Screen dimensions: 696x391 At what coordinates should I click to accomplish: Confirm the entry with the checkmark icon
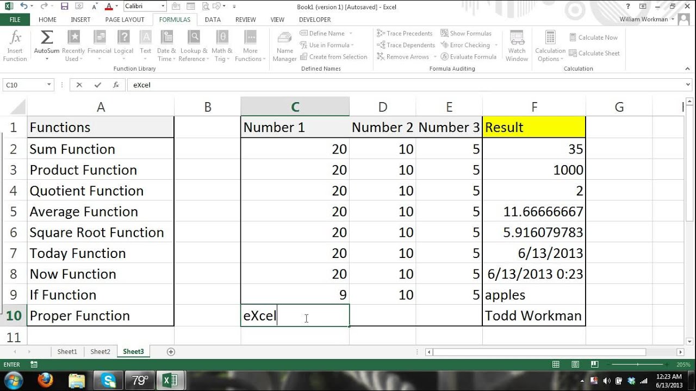(x=97, y=85)
